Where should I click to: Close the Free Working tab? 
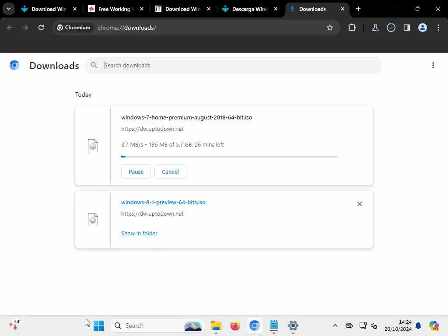click(142, 9)
